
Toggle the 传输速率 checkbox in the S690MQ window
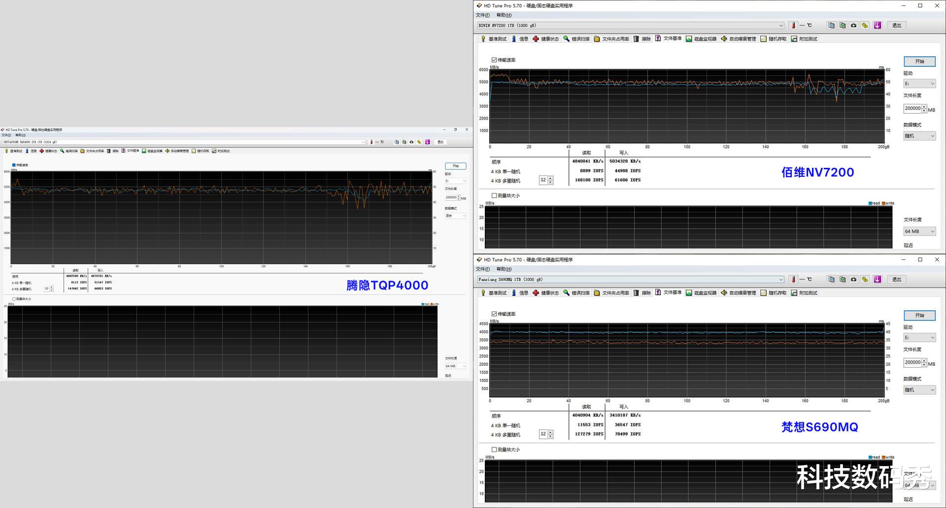tap(494, 314)
